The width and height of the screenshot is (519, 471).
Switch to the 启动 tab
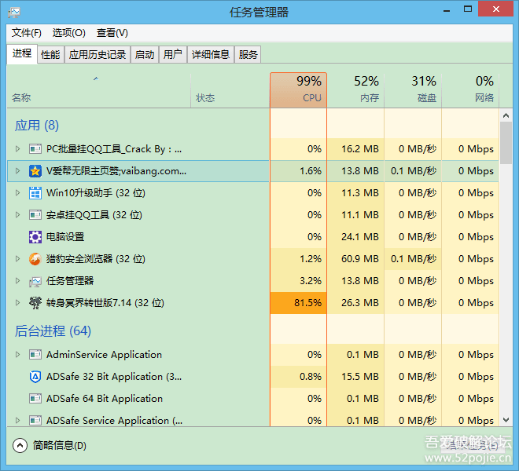(x=145, y=54)
